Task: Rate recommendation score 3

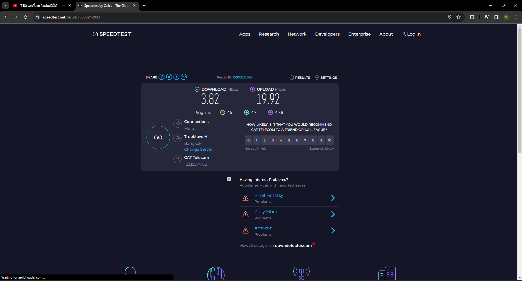Action: pyautogui.click(x=273, y=140)
